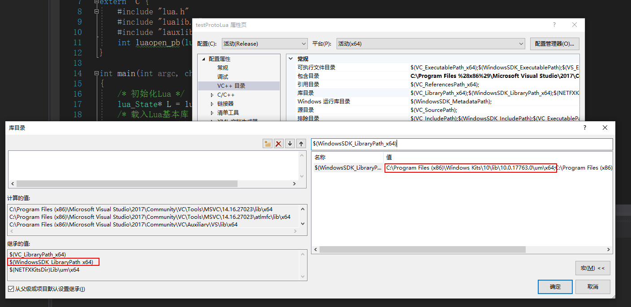The width and height of the screenshot is (631, 307).
Task: Collapse the 常规 section in right pane
Action: [291, 59]
